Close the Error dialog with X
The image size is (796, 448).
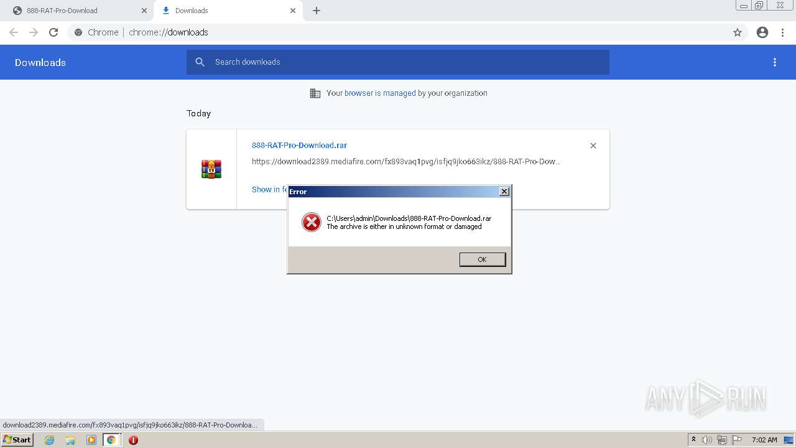[x=504, y=192]
